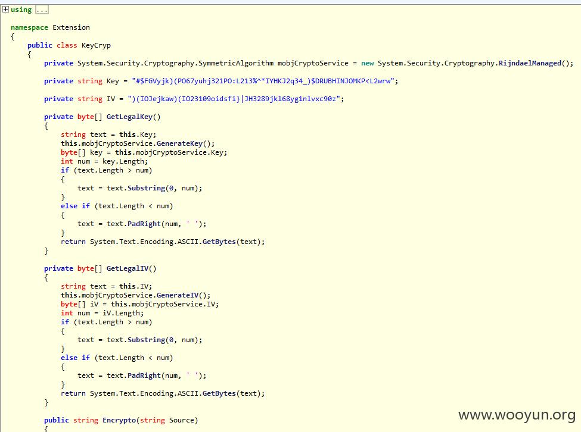This screenshot has height=432, width=581.
Task: Click the GenerateIV method call
Action: tap(178, 295)
